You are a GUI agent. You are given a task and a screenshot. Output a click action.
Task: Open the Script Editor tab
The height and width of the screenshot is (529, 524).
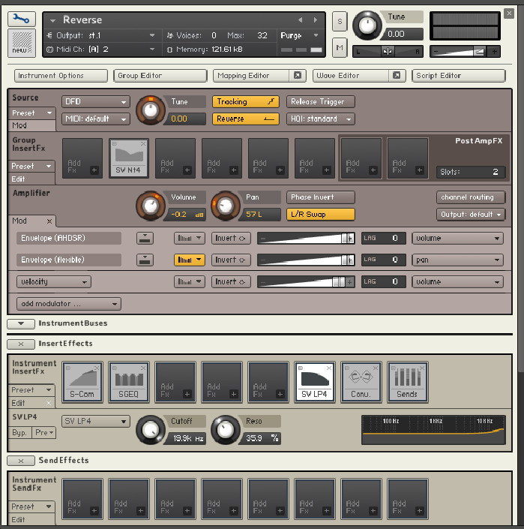point(459,76)
